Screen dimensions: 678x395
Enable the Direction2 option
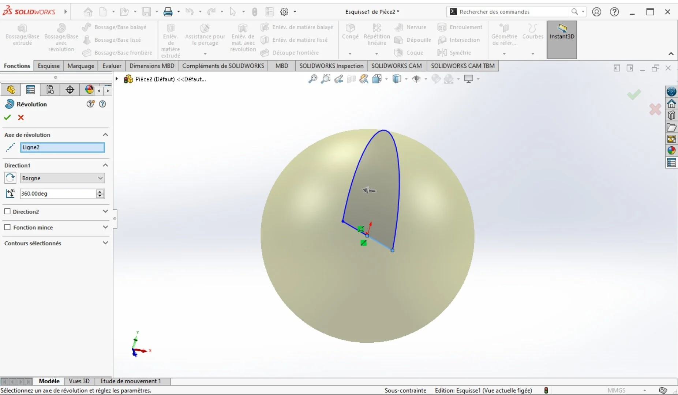pyautogui.click(x=8, y=211)
